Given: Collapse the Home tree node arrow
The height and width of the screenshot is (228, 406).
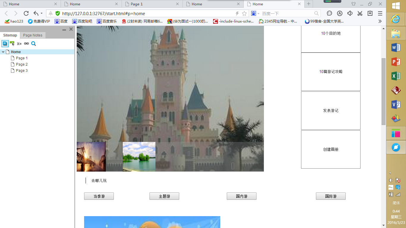Looking at the screenshot, I should (x=3, y=52).
